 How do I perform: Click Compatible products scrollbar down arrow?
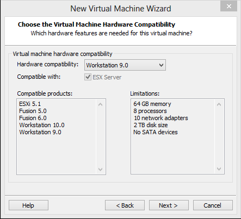coord(100,170)
